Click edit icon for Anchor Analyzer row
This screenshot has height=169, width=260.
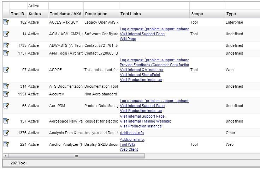pyautogui.click(x=6, y=144)
